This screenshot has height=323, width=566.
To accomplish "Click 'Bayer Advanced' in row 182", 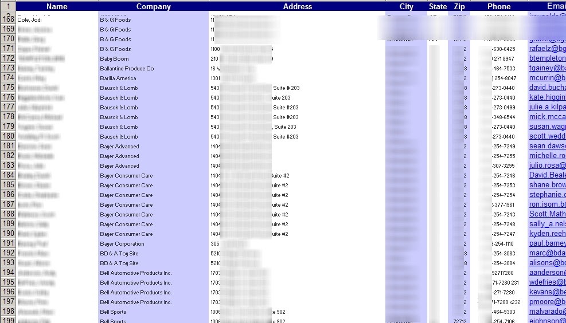I will pos(119,156).
